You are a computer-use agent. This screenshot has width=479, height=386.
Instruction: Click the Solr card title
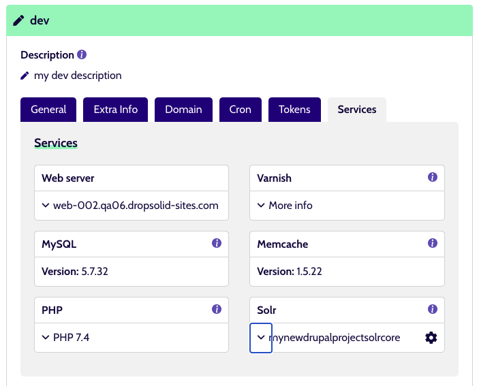pos(266,310)
